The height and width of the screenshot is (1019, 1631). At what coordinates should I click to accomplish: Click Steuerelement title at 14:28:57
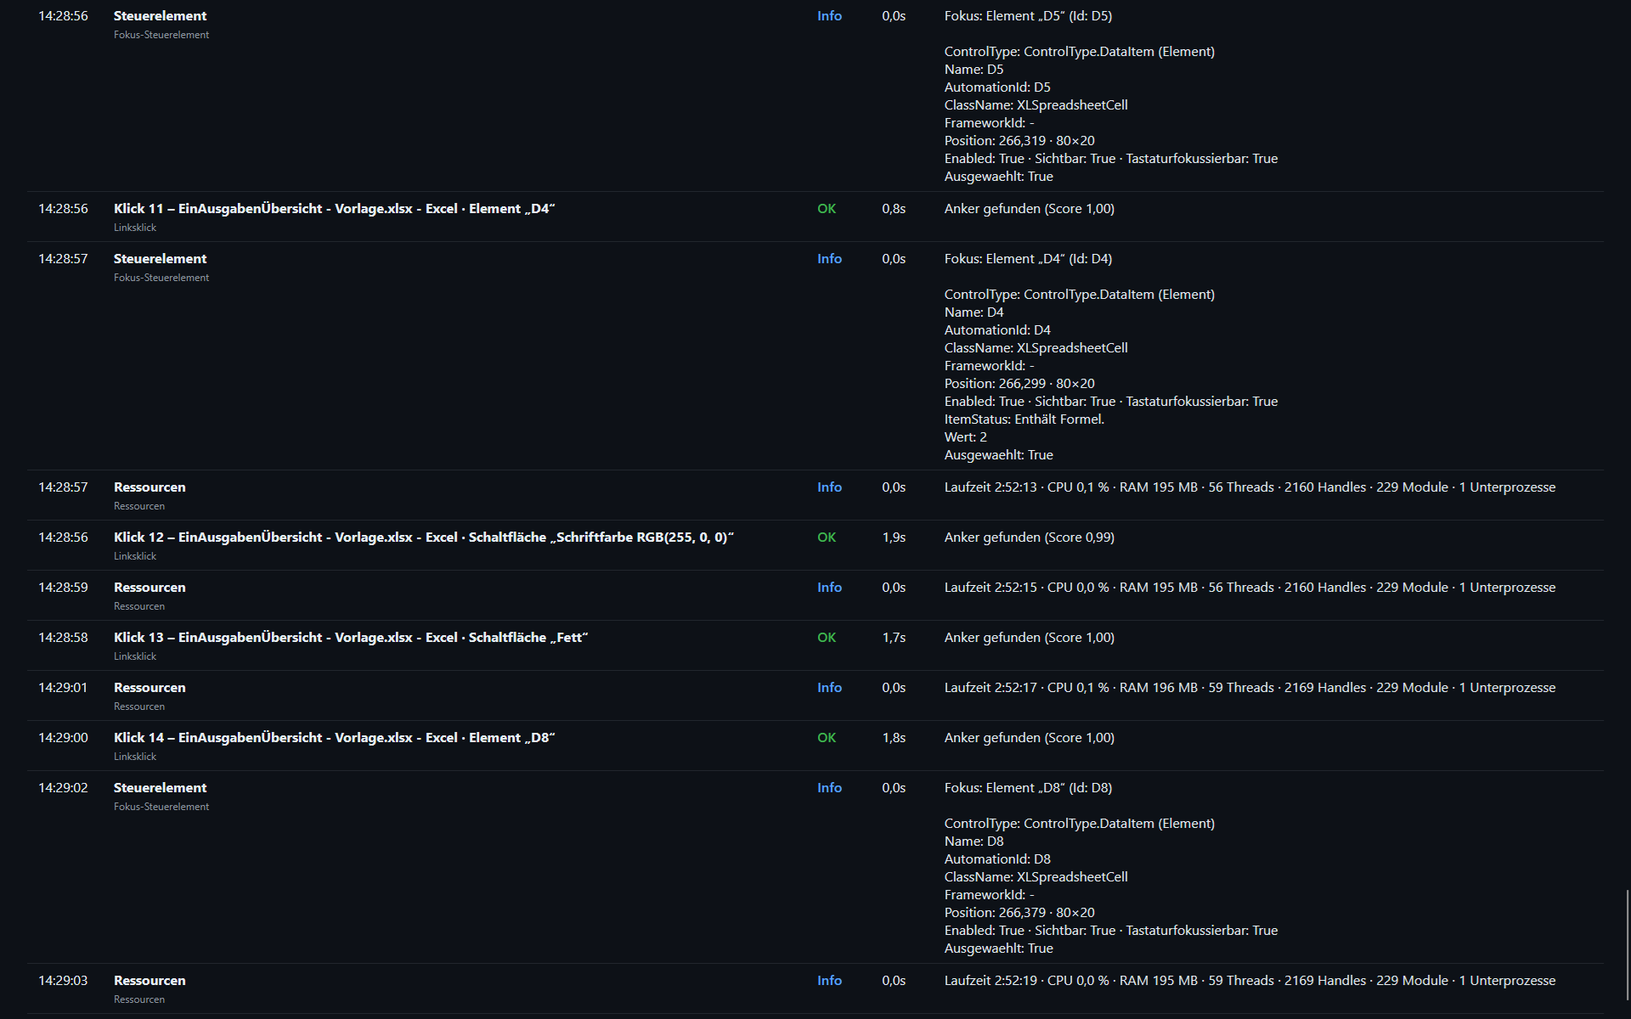(160, 259)
